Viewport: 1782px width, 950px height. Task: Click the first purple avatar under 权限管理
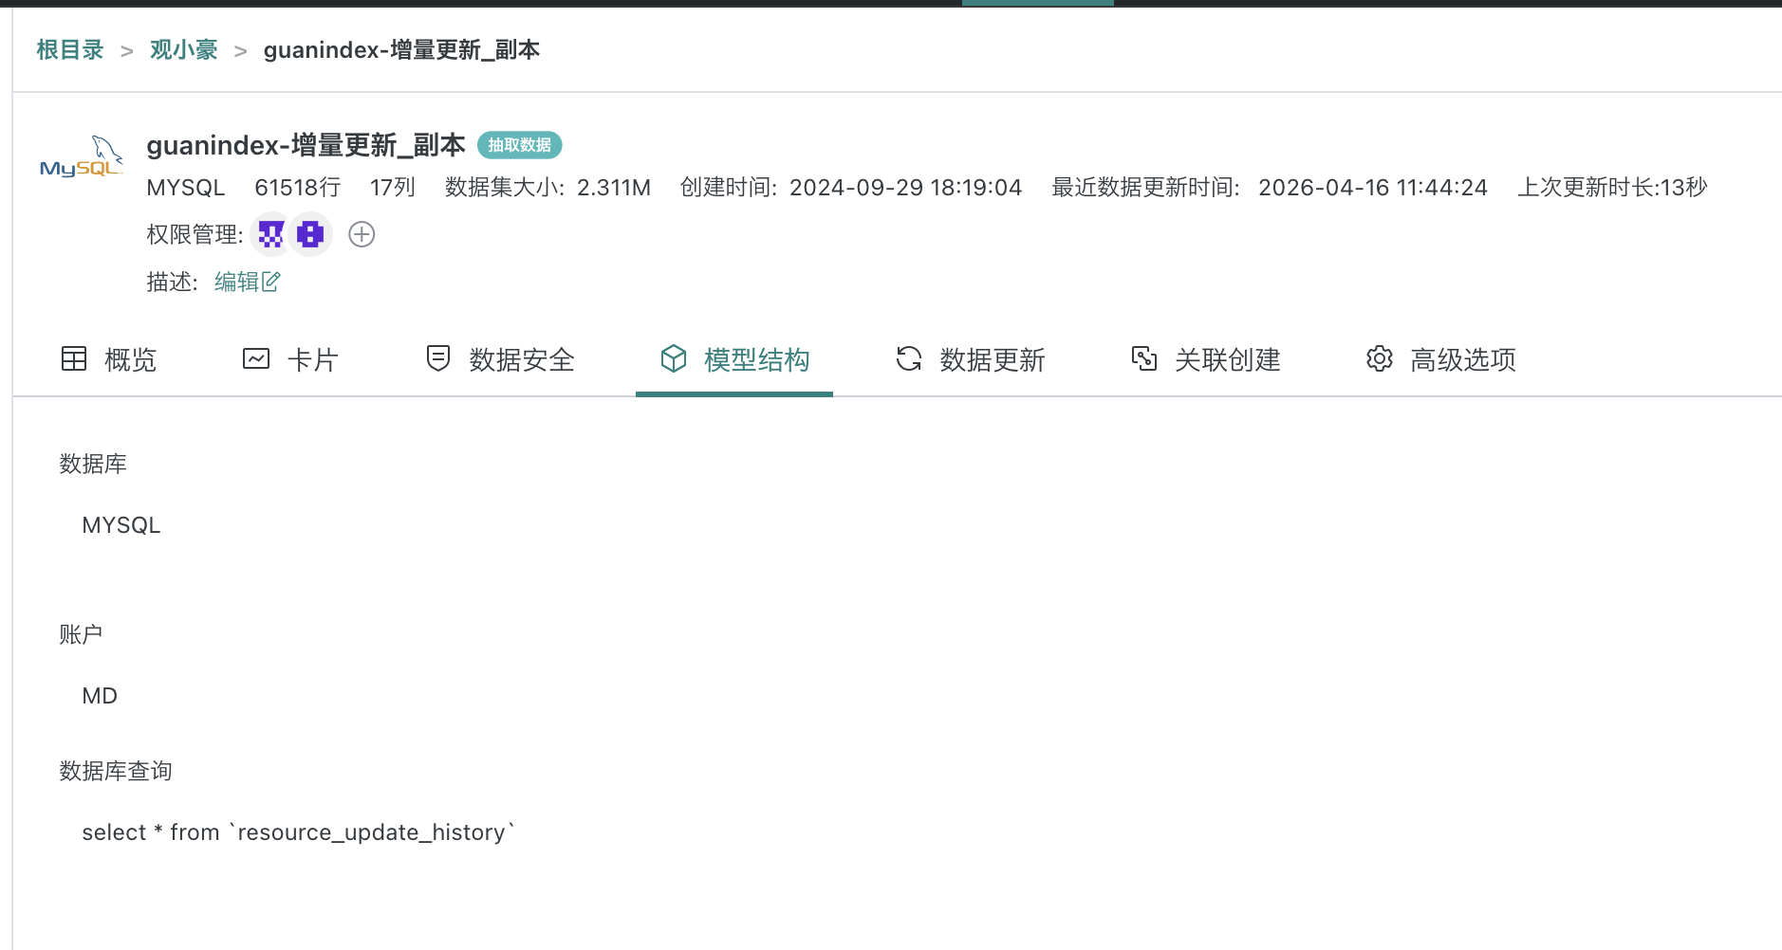(x=271, y=234)
